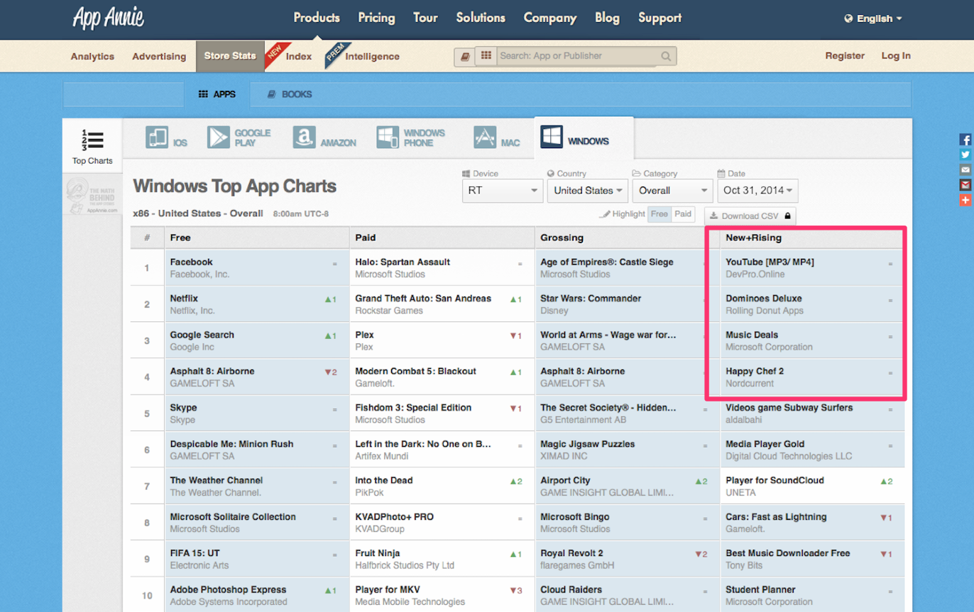
Task: Open the Support menu item
Action: 660,18
